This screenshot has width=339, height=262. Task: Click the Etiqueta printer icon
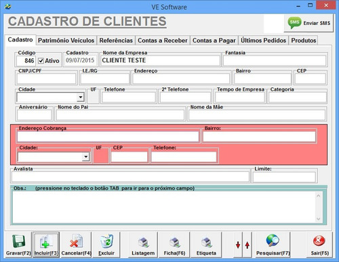(x=206, y=242)
